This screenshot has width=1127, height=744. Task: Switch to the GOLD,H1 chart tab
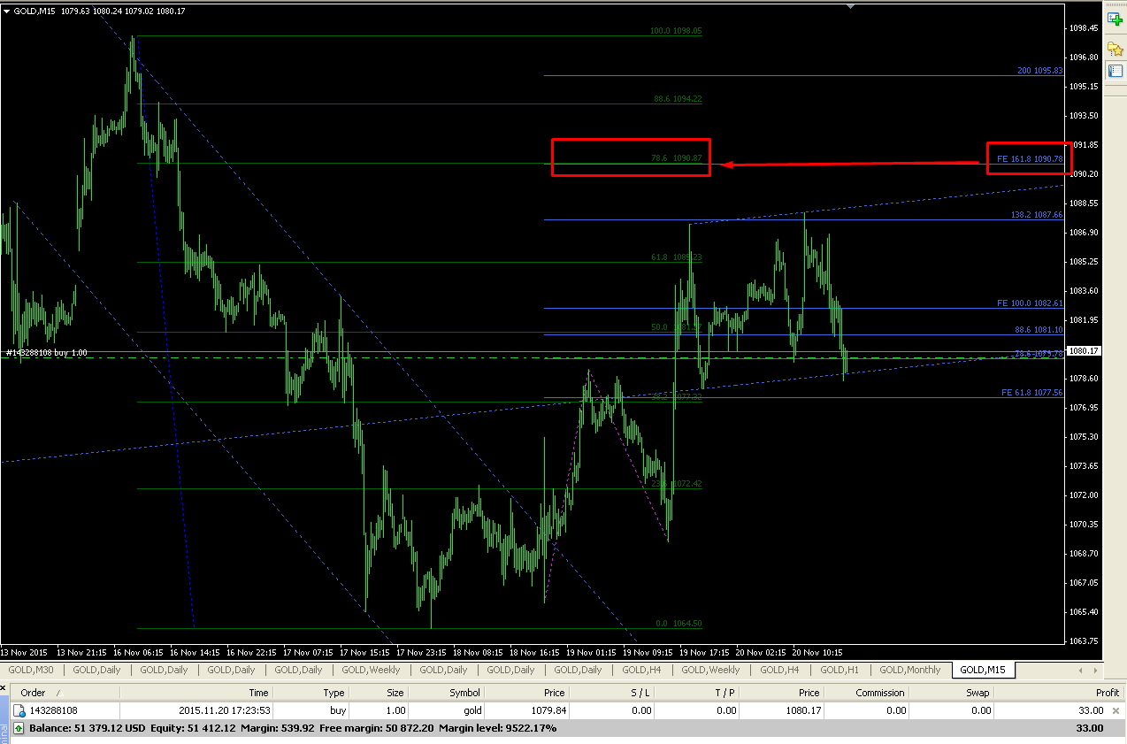(839, 670)
